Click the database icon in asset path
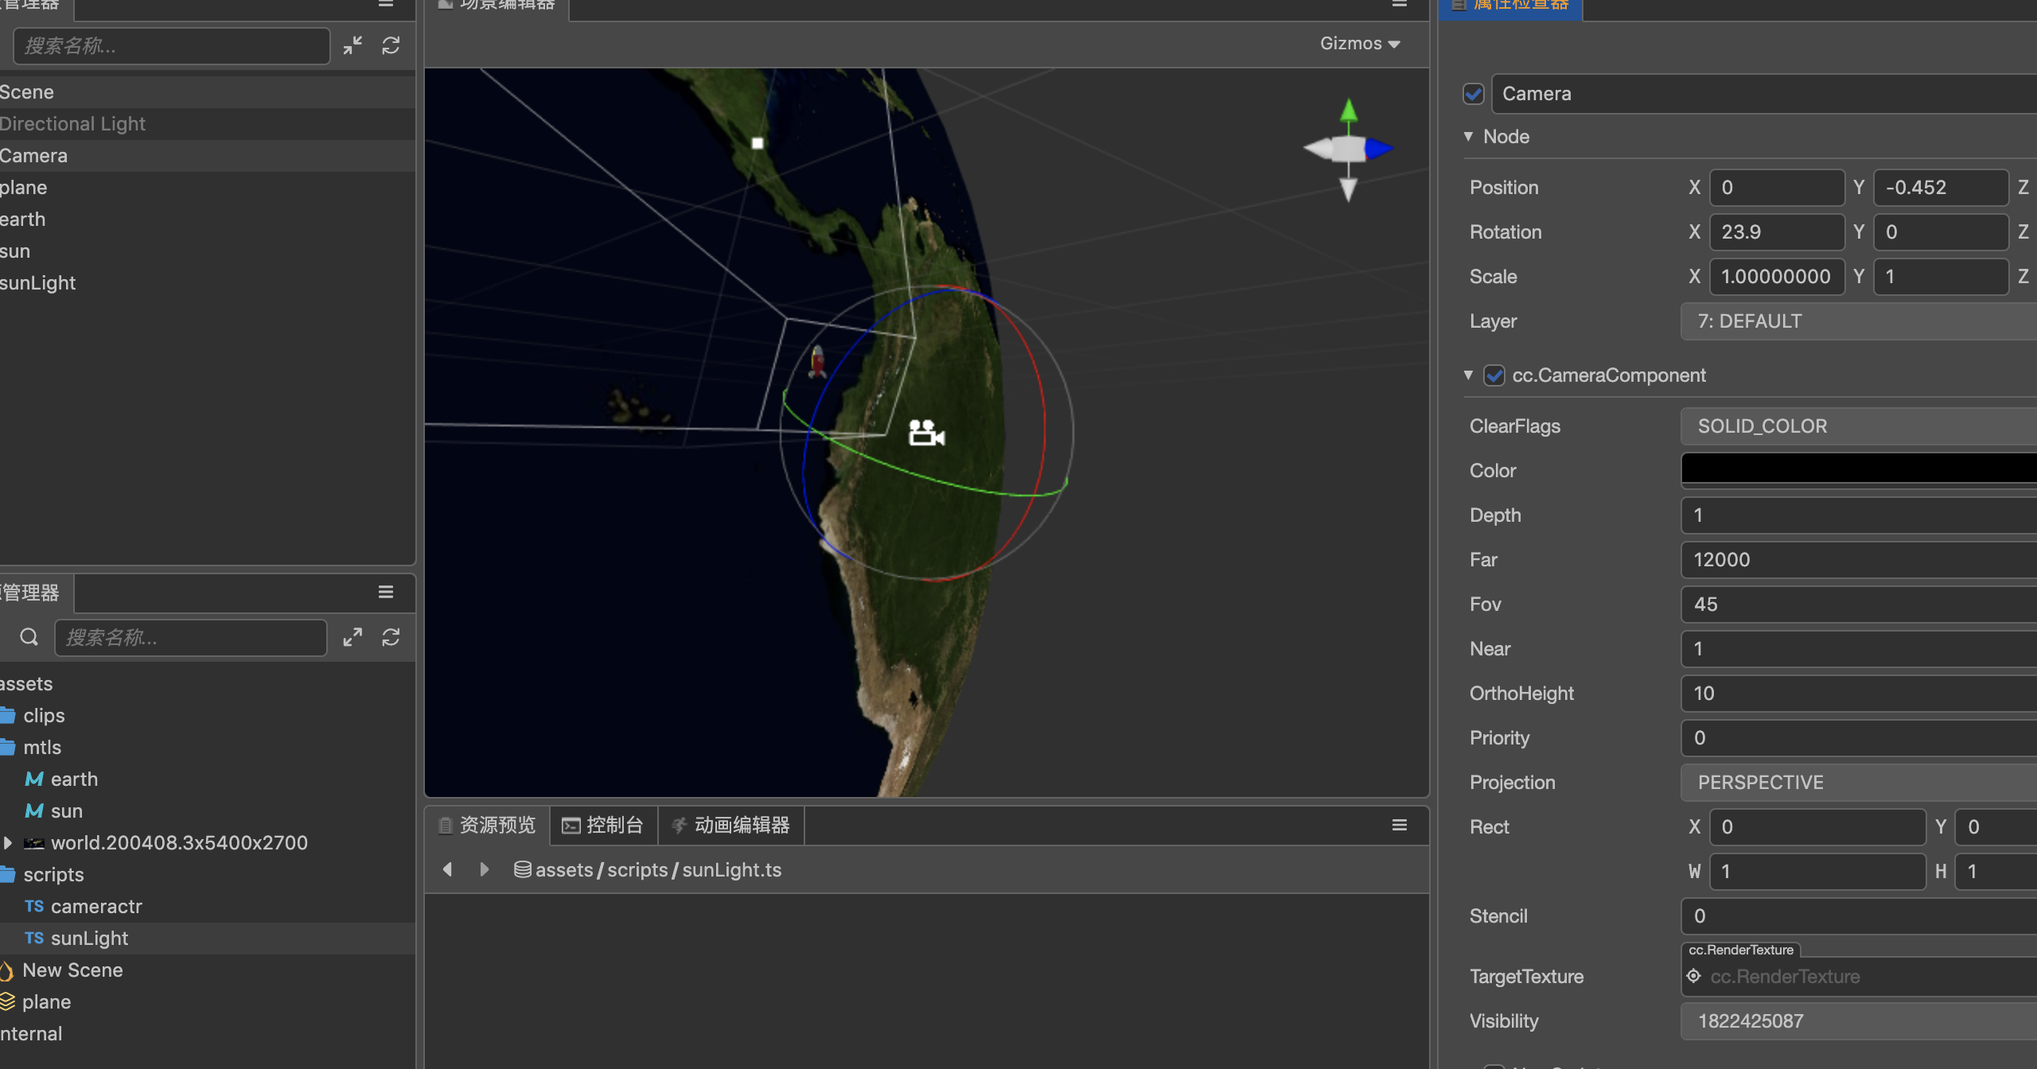Screen dimensions: 2037x1069 [x=523, y=869]
